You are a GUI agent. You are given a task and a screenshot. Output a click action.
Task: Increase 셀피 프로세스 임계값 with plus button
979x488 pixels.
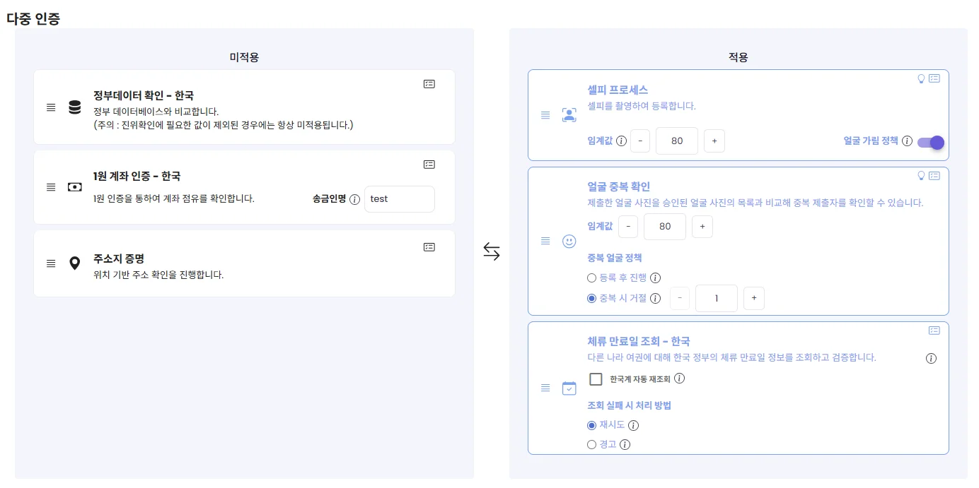(714, 141)
